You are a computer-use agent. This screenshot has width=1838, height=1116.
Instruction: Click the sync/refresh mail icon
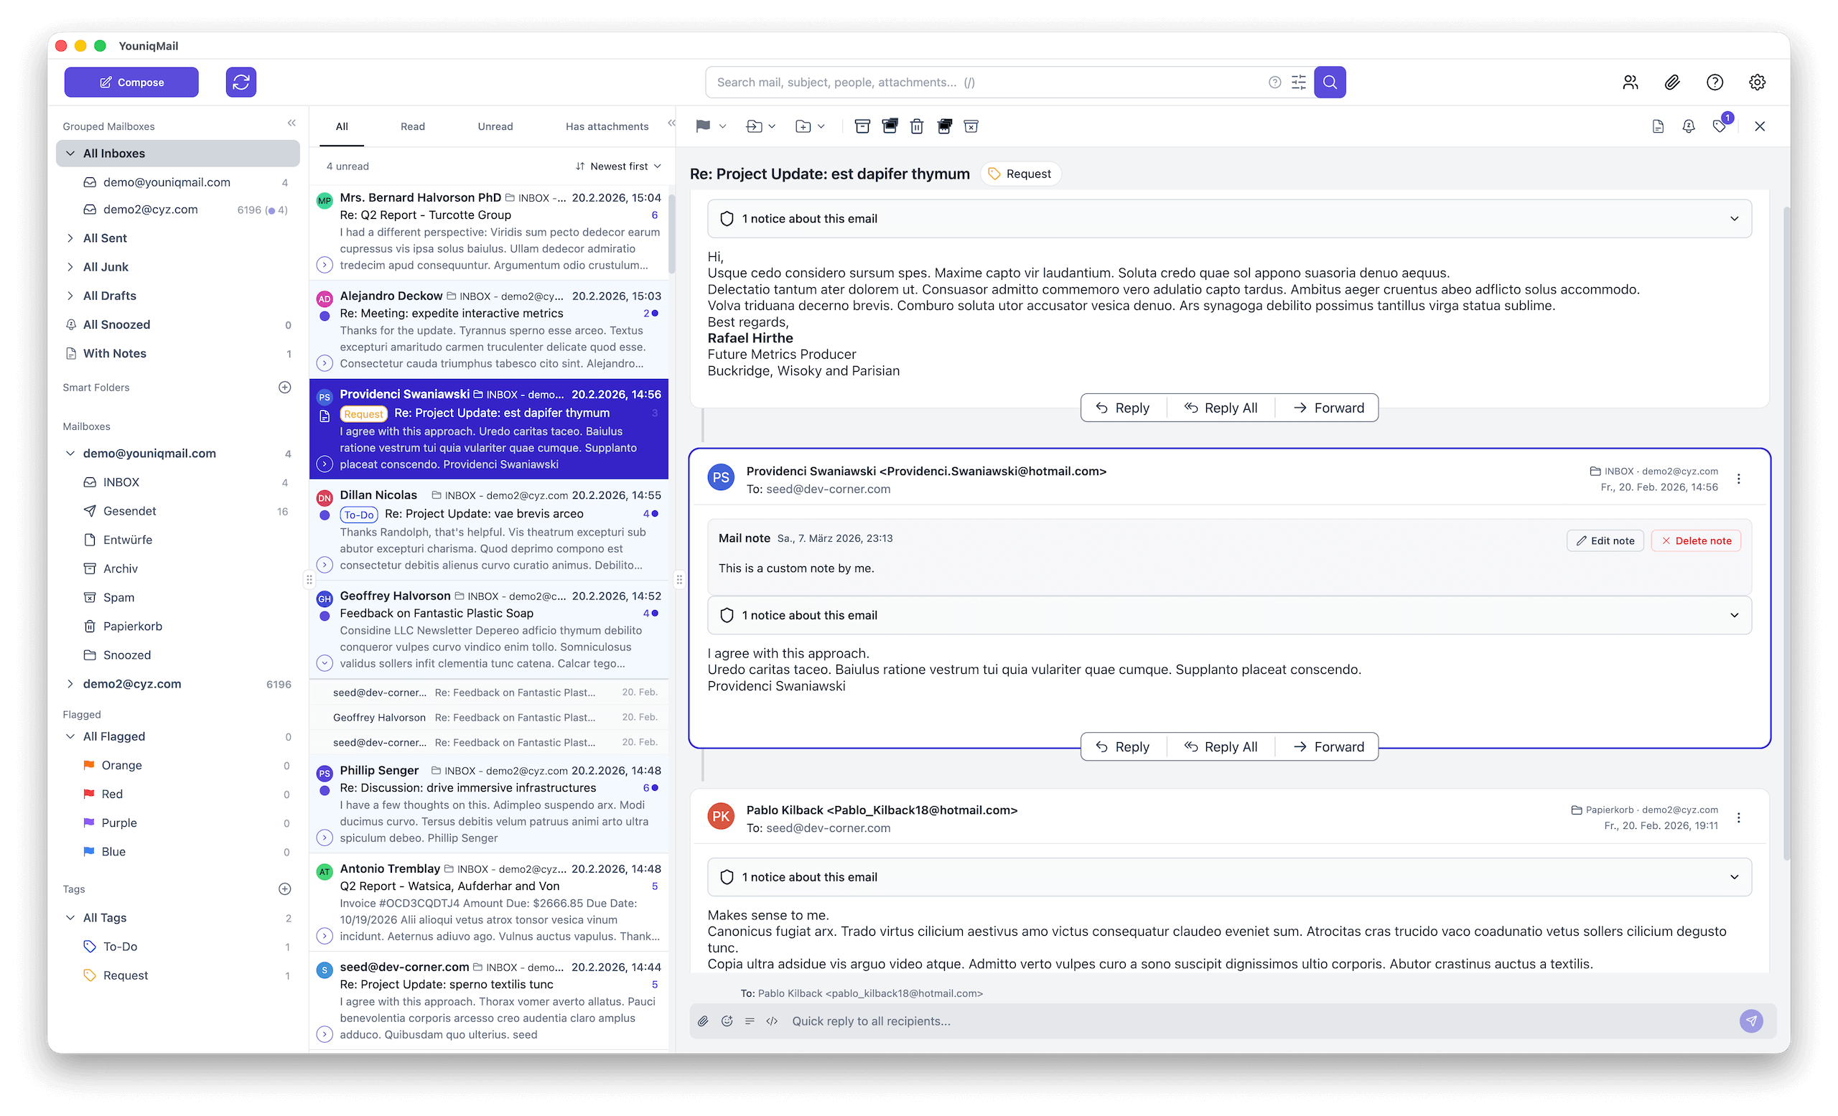[x=241, y=82]
